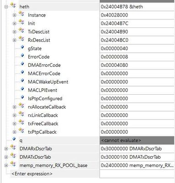Select the DMARxDscrTab expression name
Image resolution: width=175 pixels, height=183 pixels.
pyautogui.click(x=36, y=149)
